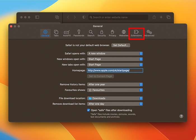Expand the 'Safari opens with' dropdown
The width and height of the screenshot is (196, 140).
click(x=115, y=54)
